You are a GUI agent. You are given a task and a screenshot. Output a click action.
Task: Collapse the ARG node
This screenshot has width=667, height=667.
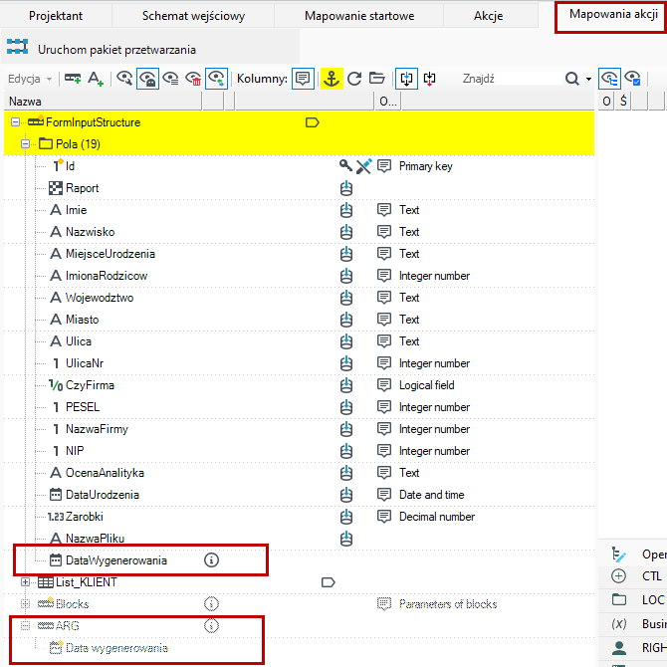point(26,626)
